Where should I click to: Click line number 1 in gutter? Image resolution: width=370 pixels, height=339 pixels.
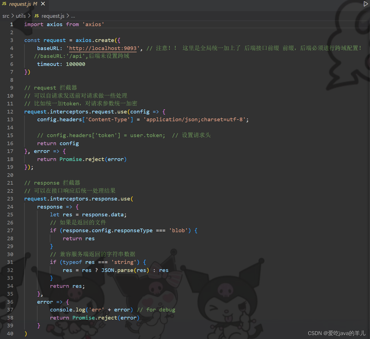pos(12,24)
